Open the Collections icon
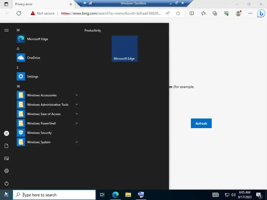 [215, 13]
